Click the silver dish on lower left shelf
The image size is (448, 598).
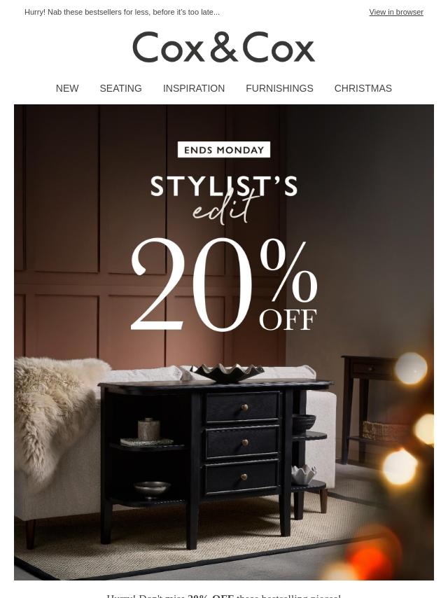[152, 488]
